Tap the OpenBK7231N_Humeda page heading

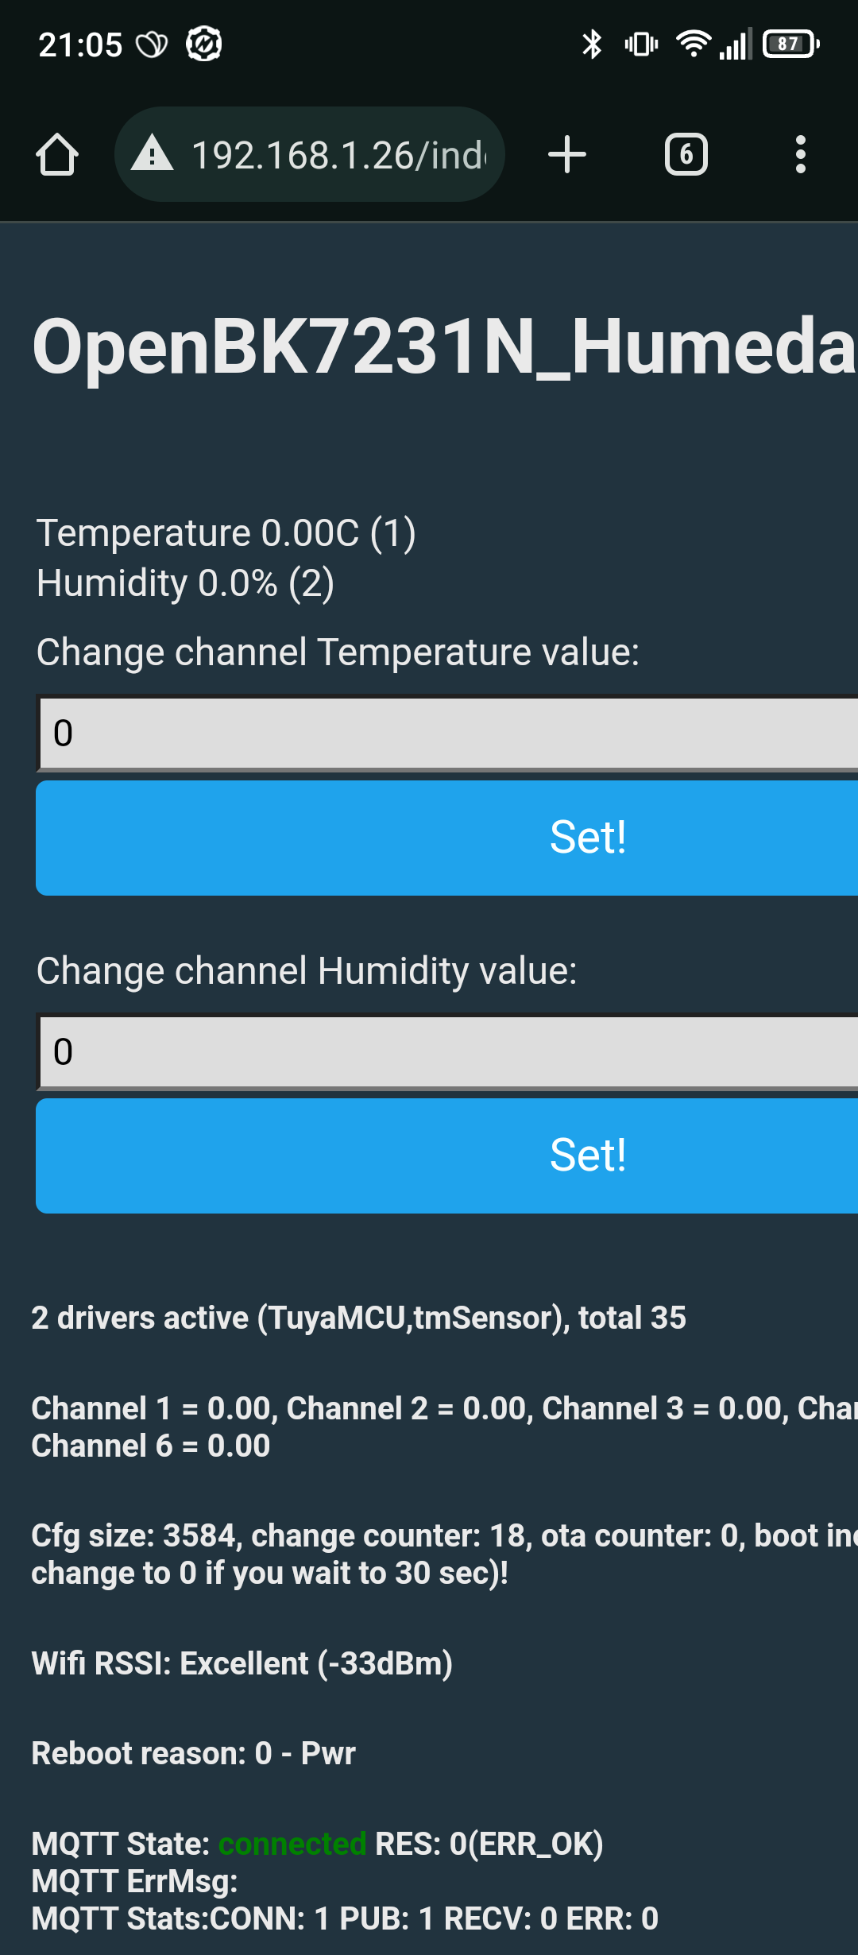[x=444, y=346]
